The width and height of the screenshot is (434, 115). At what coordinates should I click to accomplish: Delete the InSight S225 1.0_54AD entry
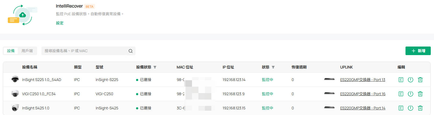tap(420, 80)
